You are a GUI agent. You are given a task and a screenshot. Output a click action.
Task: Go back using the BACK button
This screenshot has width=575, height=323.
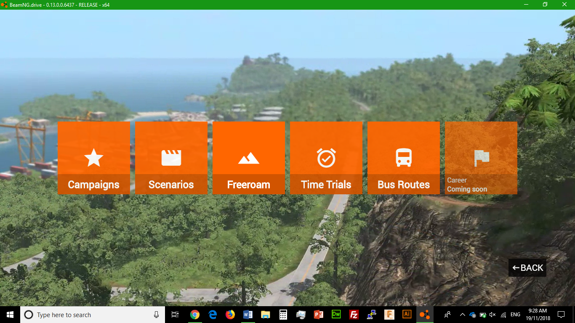(527, 268)
